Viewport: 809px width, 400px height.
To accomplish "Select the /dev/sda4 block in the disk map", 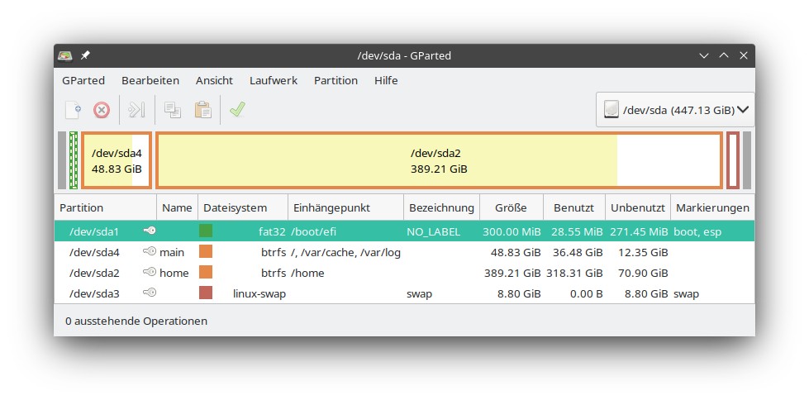I will [116, 160].
